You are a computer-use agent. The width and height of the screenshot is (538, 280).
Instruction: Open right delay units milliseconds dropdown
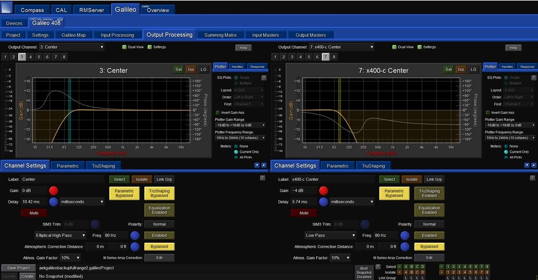pos(352,202)
